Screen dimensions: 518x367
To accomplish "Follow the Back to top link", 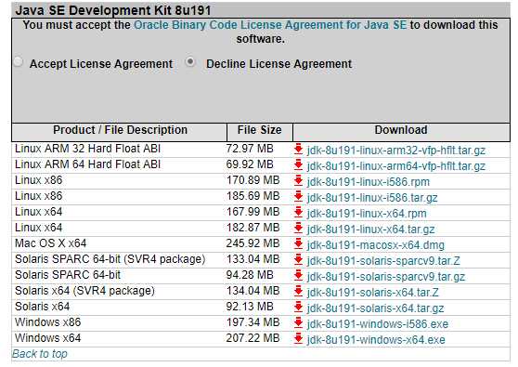I will (40, 354).
